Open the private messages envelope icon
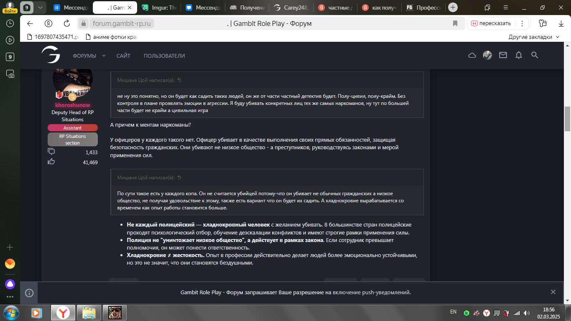The height and width of the screenshot is (321, 571). point(503,55)
